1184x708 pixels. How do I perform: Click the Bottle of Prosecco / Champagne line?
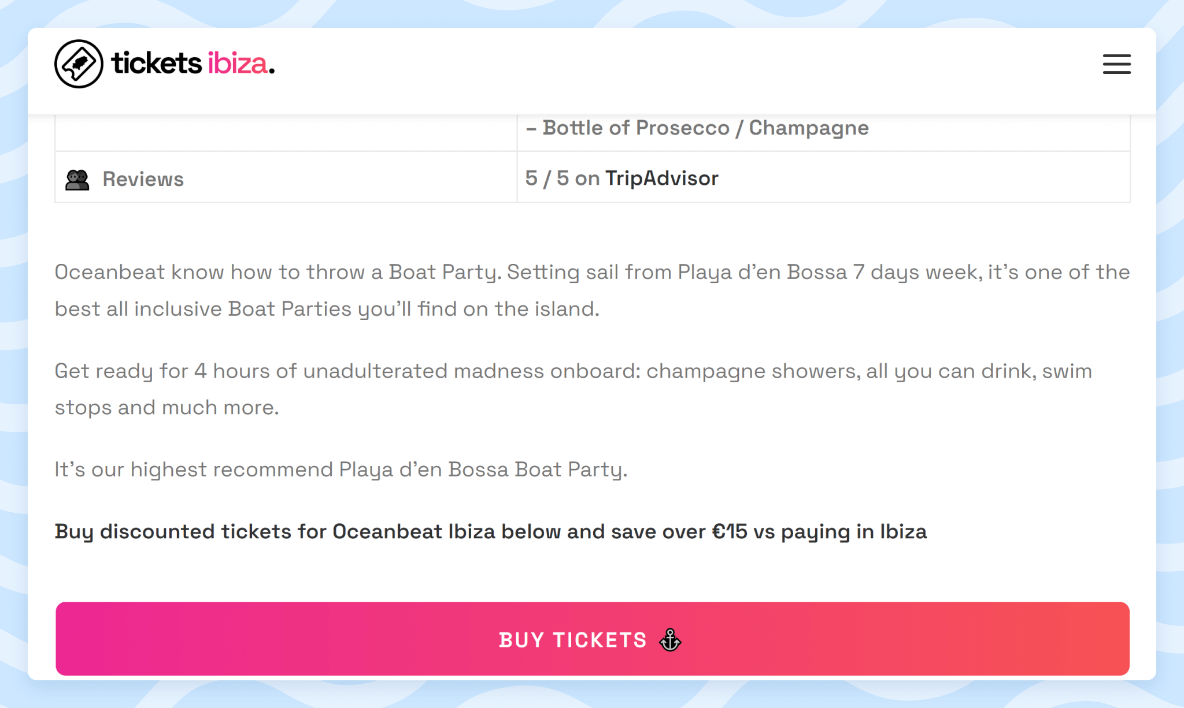(697, 128)
